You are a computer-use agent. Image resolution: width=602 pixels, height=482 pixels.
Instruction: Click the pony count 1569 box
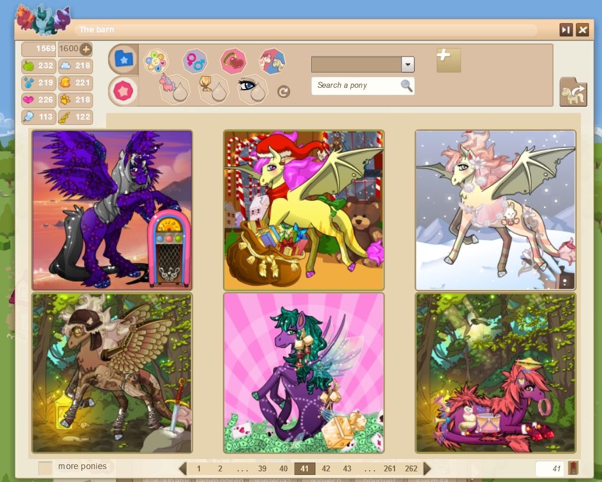tap(38, 49)
